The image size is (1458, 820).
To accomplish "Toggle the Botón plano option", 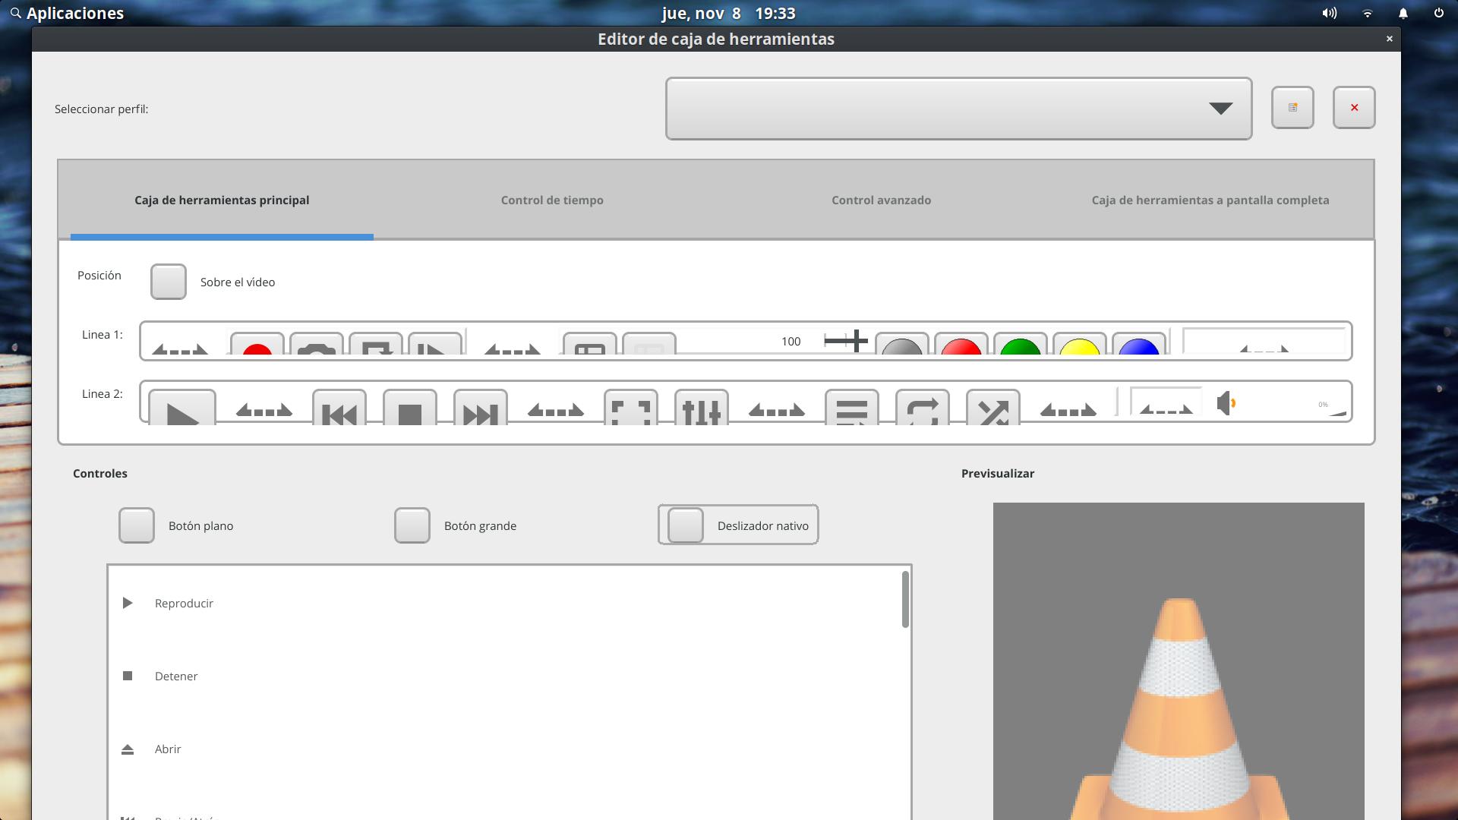I will point(137,525).
